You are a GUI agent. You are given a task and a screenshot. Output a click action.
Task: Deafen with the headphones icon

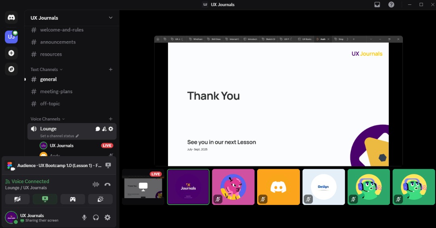96,218
